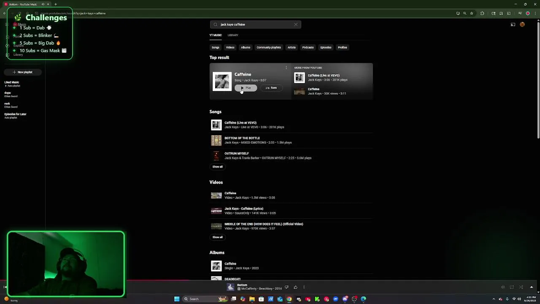Click New playlist button
The image size is (540, 304).
22,72
